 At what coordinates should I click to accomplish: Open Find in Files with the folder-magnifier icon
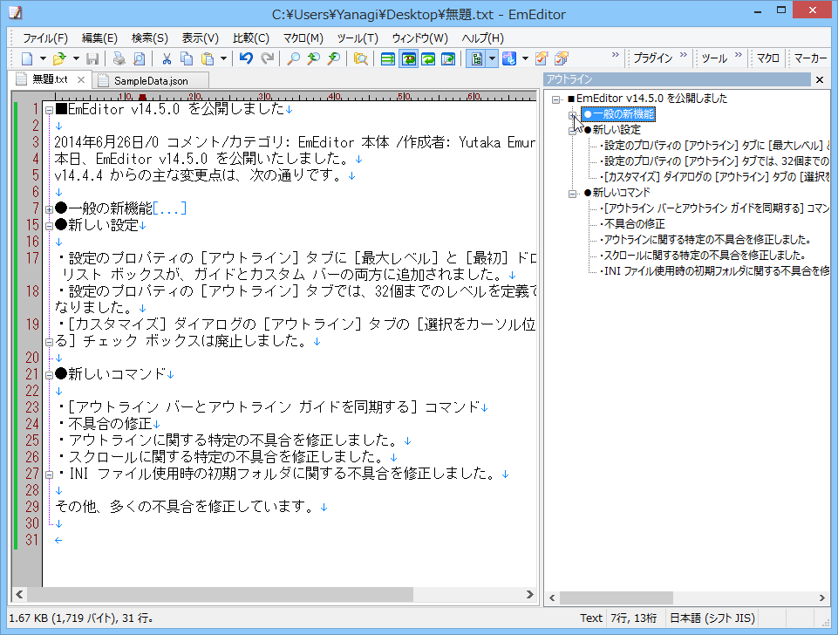pos(361,58)
